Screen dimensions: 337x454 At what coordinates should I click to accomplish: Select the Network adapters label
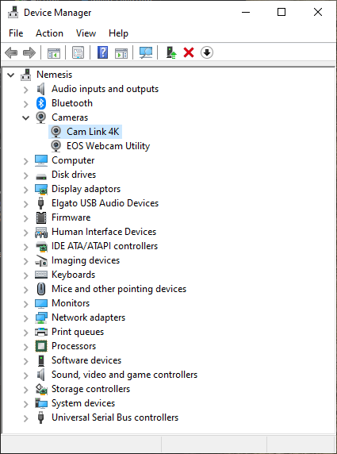(88, 317)
